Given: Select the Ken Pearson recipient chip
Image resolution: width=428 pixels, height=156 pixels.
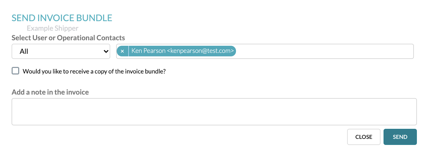Looking at the screenshot, I should (183, 51).
